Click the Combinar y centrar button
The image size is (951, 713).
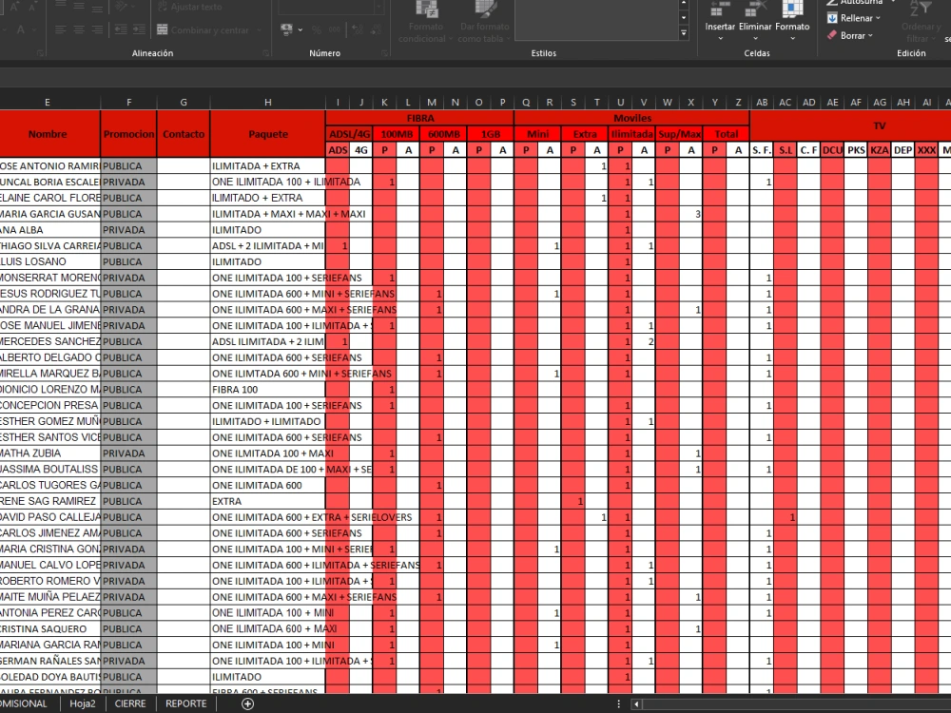point(204,29)
